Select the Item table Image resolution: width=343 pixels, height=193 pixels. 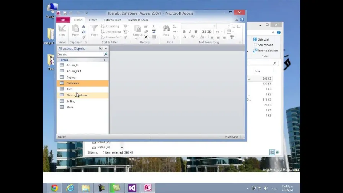[83, 89]
